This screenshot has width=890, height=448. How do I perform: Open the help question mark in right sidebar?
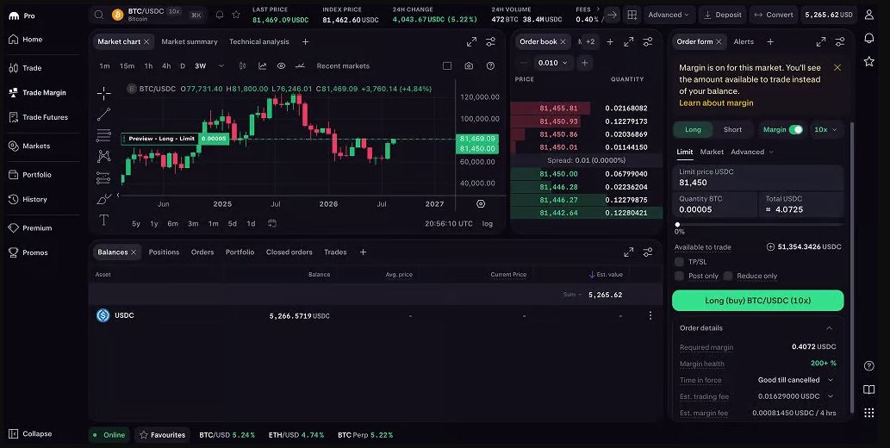(x=869, y=365)
